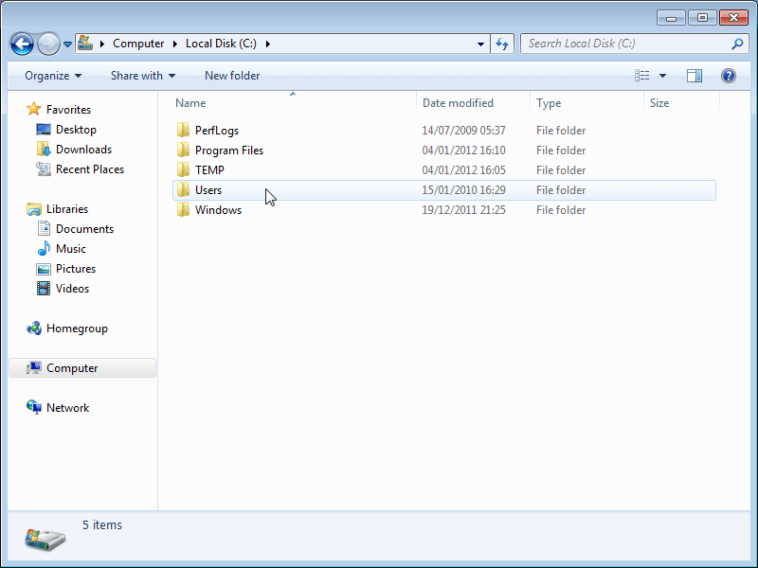Sort by the Size column header
Viewport: 758px width, 568px height.
click(682, 103)
